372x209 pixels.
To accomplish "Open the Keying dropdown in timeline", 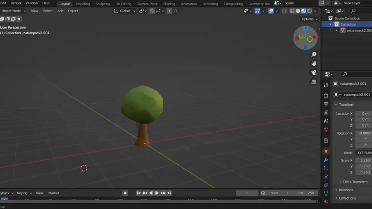I will pos(24,193).
